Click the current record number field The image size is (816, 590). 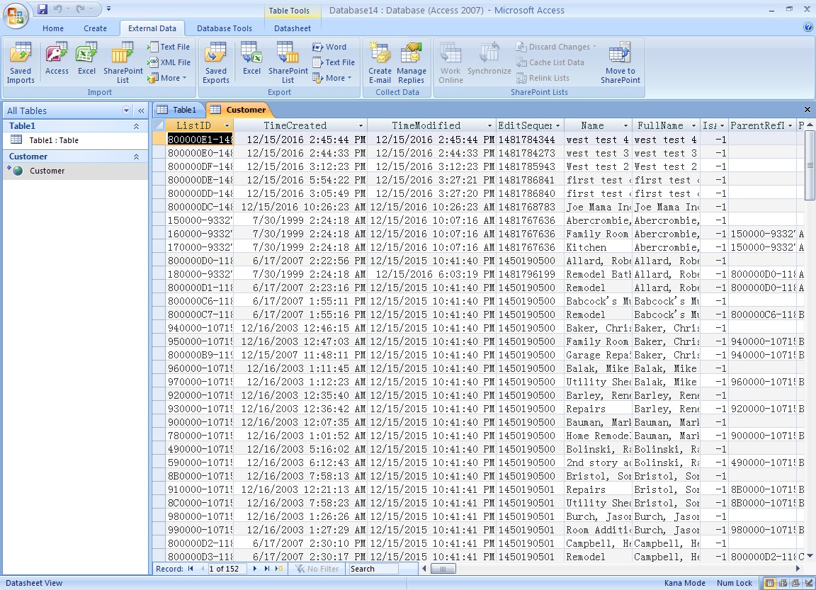click(x=227, y=569)
